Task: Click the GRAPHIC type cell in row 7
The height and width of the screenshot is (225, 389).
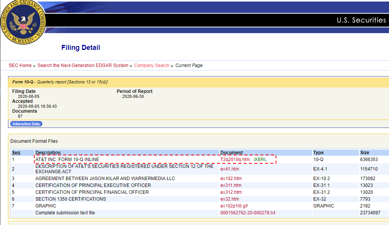Action: coord(324,206)
